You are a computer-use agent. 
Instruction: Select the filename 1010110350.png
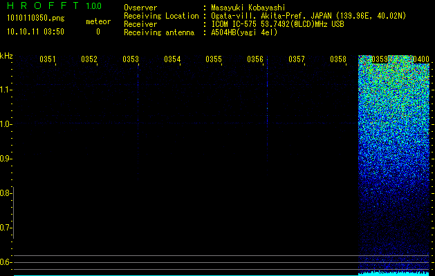36,19
